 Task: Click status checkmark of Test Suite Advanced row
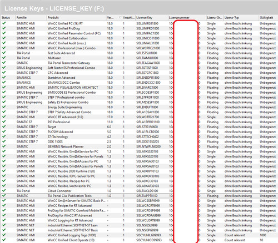(x=4, y=53)
